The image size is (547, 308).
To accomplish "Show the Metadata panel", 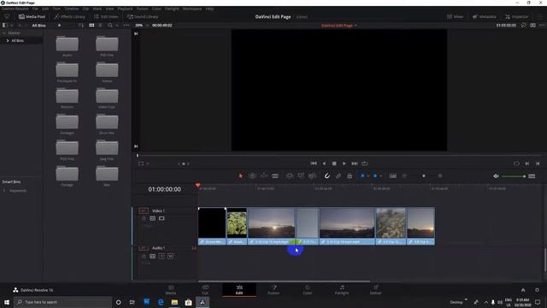I will click(485, 16).
